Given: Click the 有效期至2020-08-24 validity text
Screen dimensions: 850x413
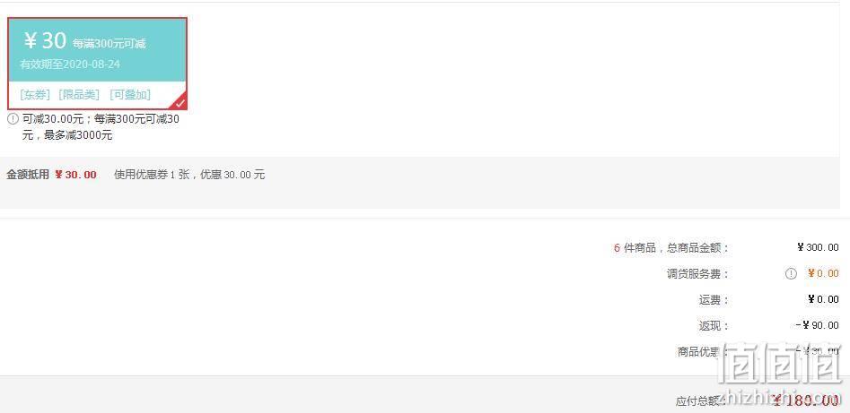Looking at the screenshot, I should (x=70, y=65).
